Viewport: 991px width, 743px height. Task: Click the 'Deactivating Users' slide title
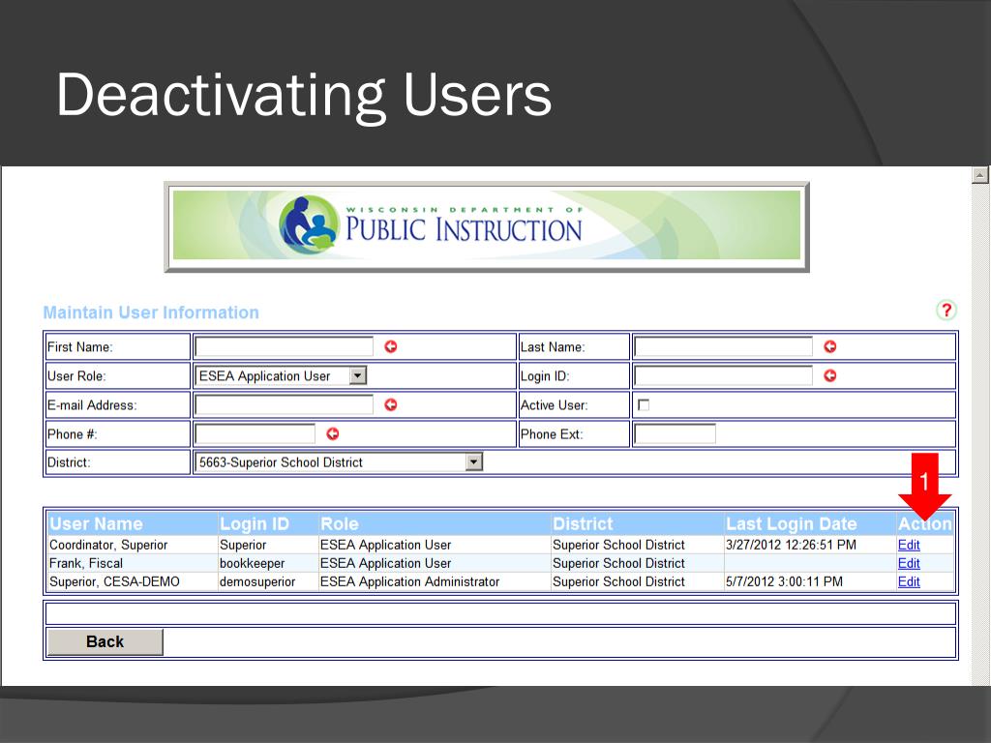pos(304,96)
